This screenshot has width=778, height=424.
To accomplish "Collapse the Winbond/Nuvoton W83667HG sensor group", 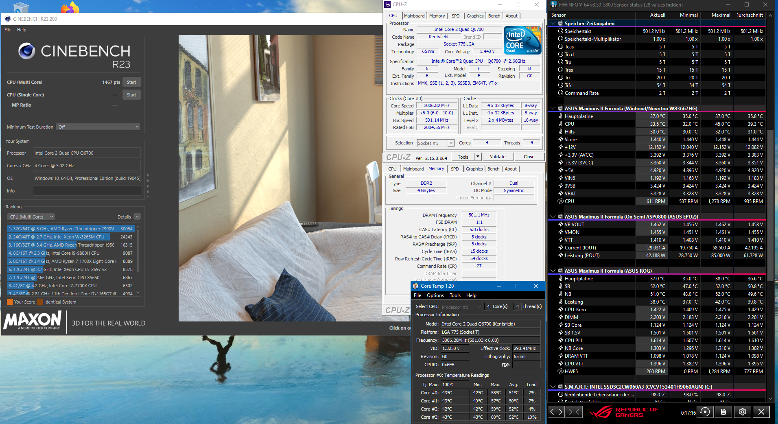I will [x=553, y=109].
